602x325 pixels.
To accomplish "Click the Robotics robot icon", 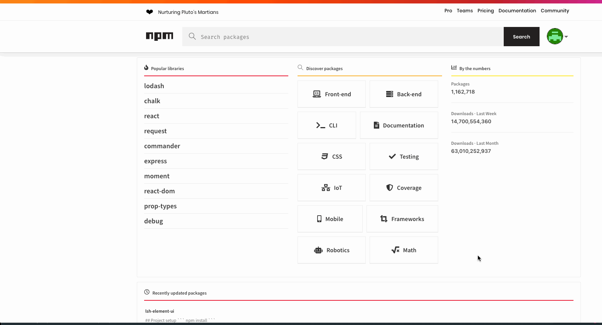I will [318, 250].
